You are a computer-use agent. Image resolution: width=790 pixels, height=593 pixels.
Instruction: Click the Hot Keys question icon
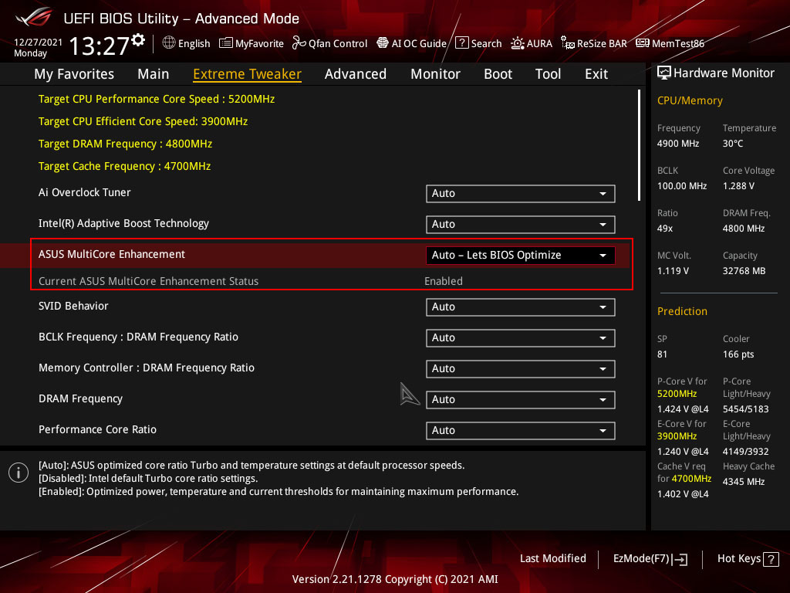click(x=771, y=559)
